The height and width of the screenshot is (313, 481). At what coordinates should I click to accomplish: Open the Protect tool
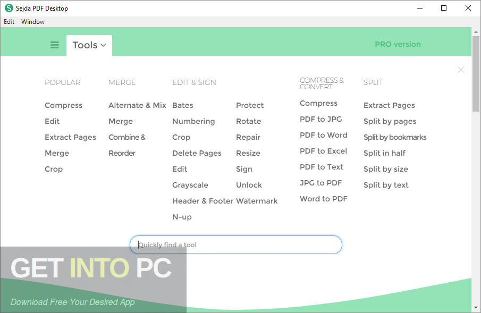coord(250,105)
